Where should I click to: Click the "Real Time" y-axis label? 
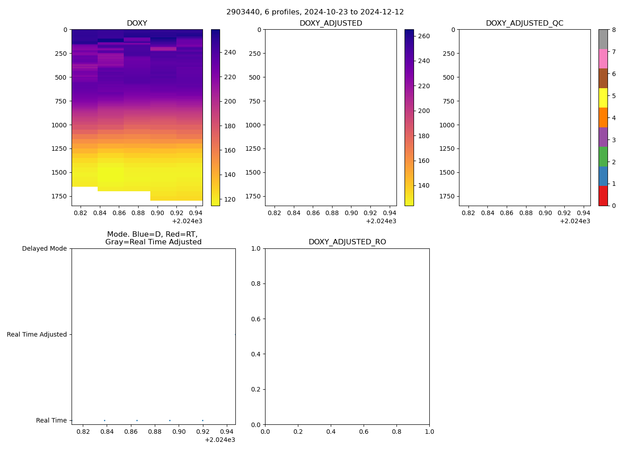pyautogui.click(x=51, y=420)
